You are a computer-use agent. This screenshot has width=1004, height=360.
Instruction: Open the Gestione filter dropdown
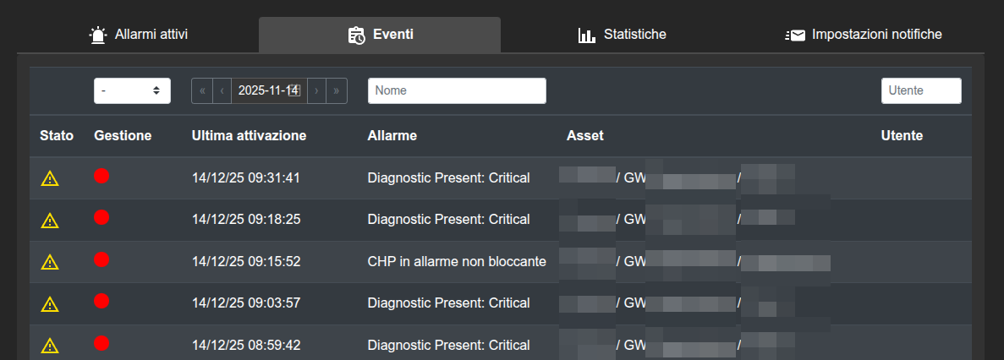(x=132, y=90)
